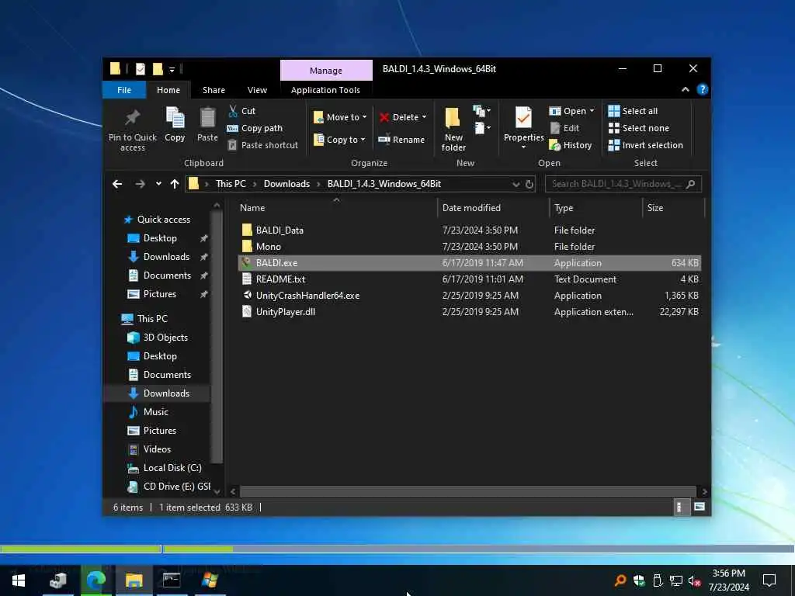Image resolution: width=795 pixels, height=596 pixels.
Task: Click Downloads in the address breadcrumb
Action: pos(286,184)
